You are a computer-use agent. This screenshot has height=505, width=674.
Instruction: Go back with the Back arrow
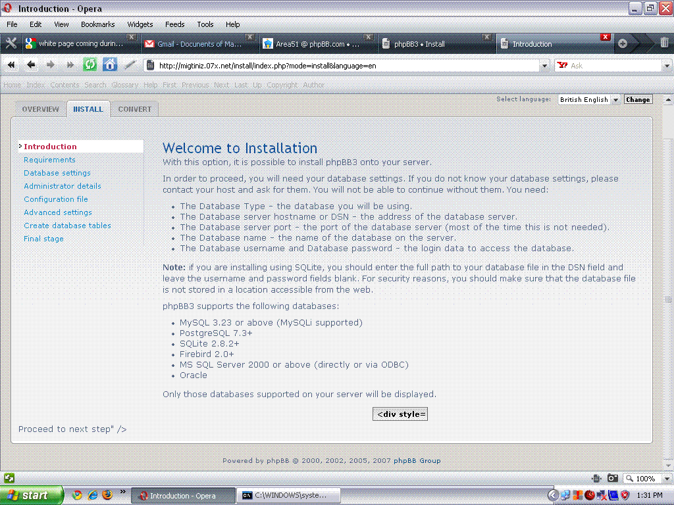pos(30,65)
